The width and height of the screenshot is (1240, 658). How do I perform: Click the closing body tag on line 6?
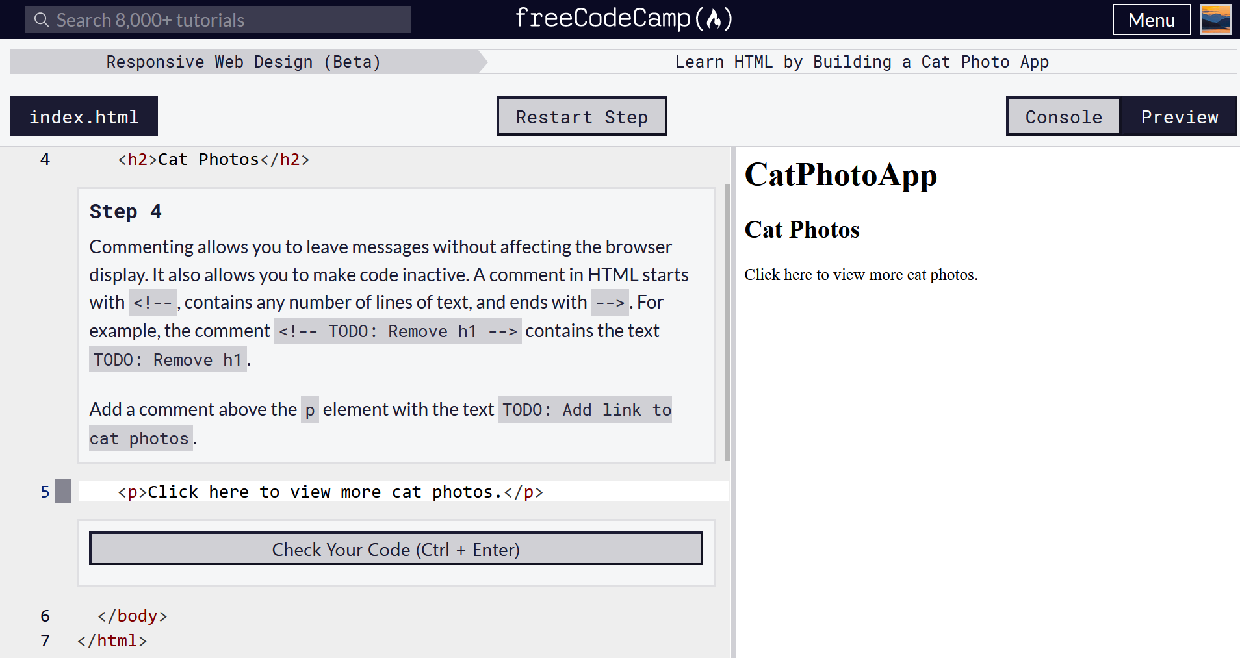point(133,615)
